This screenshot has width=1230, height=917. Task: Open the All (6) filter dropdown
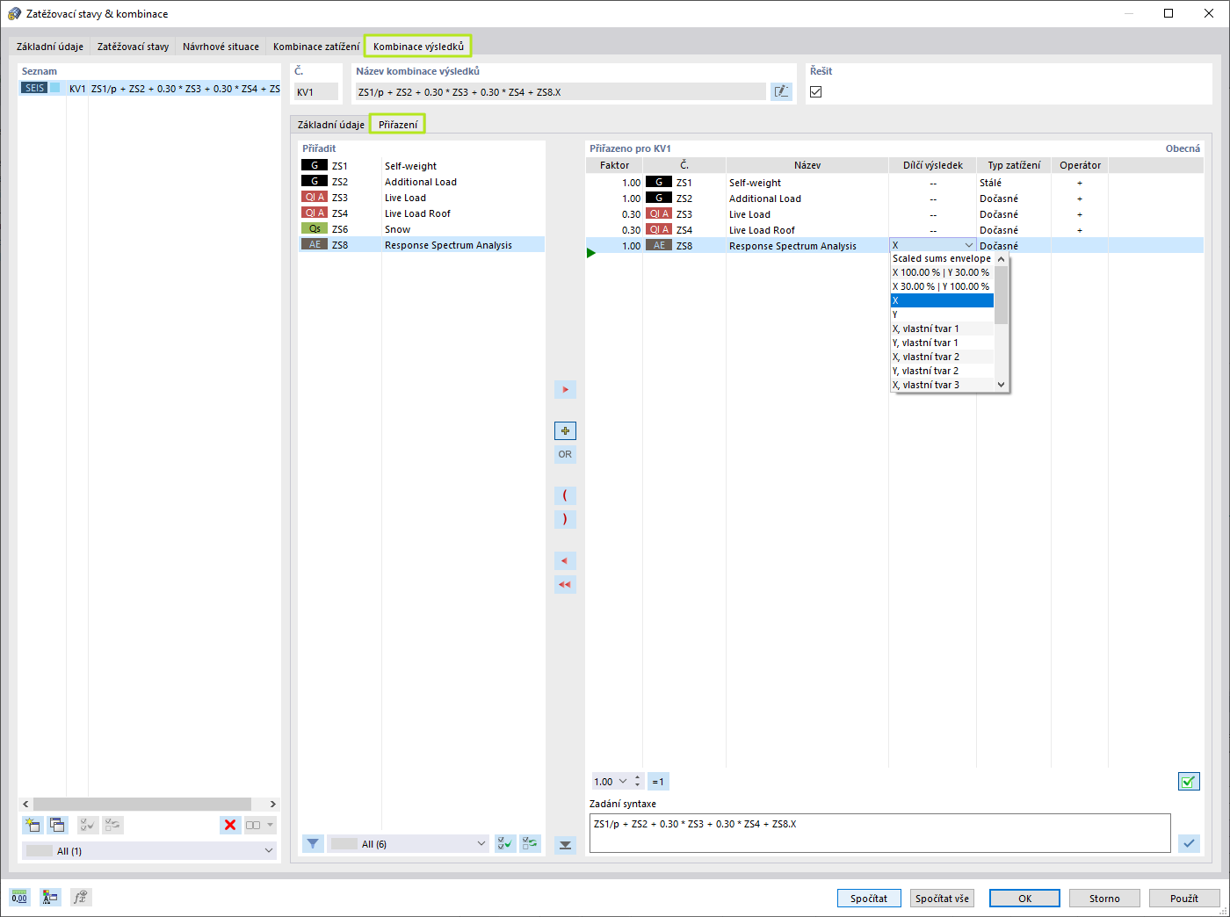click(409, 843)
